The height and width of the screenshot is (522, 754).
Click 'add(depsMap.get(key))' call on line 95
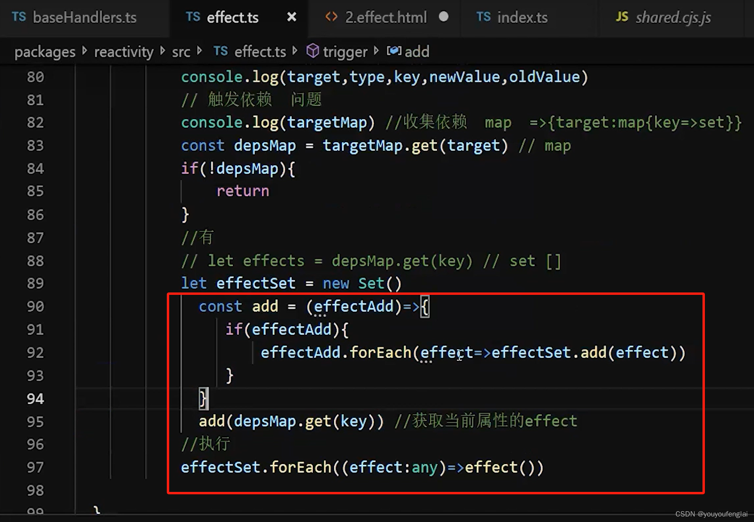coord(291,421)
